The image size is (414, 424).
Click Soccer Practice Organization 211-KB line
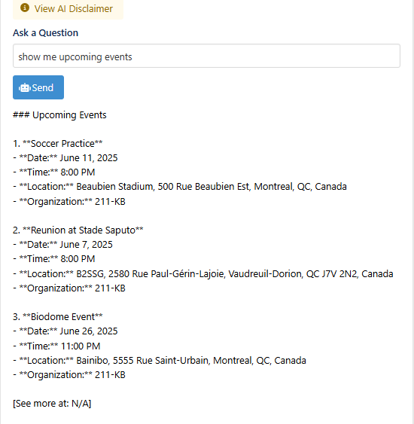pyautogui.click(x=69, y=202)
